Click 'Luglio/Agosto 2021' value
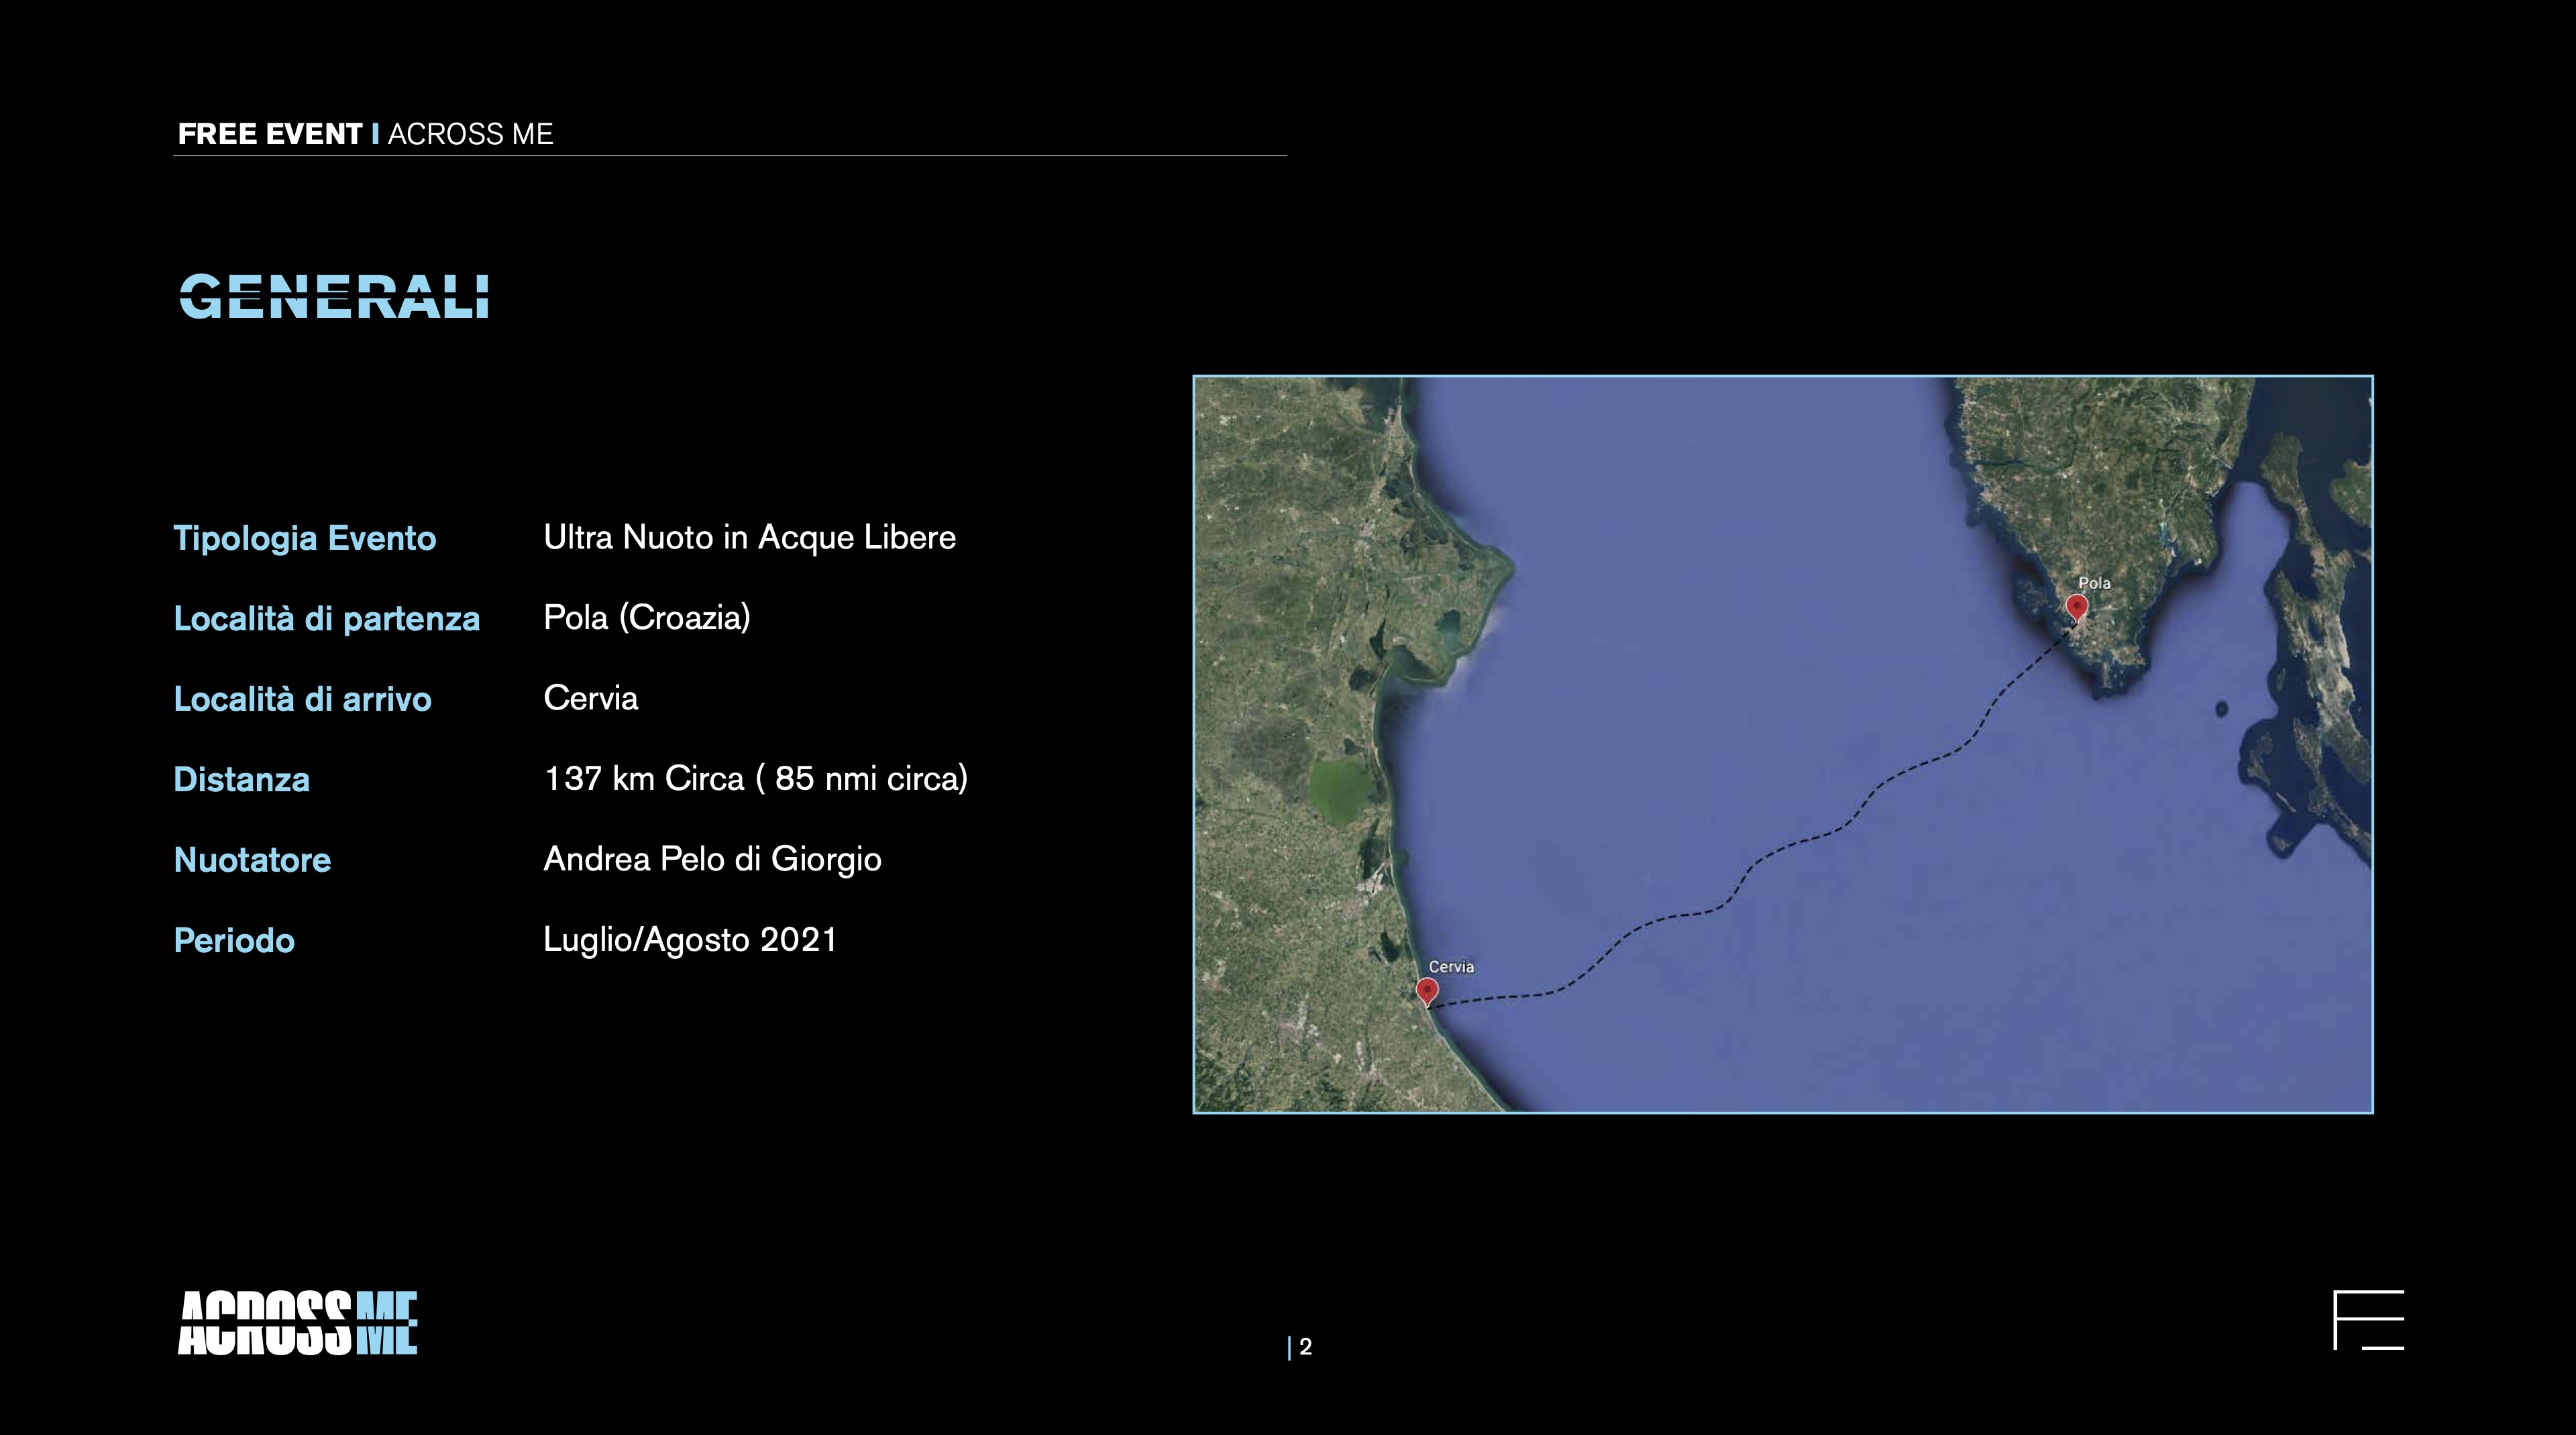 [690, 939]
